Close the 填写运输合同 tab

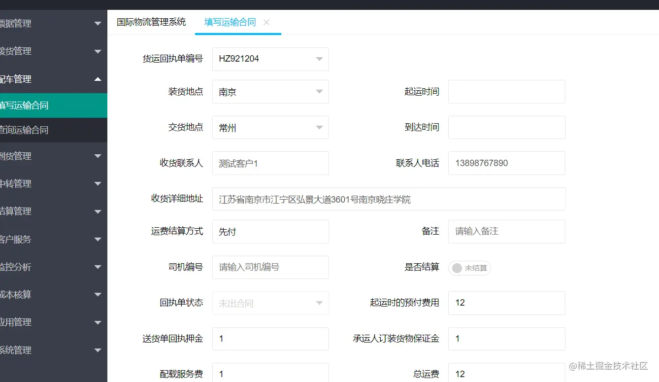(x=266, y=22)
